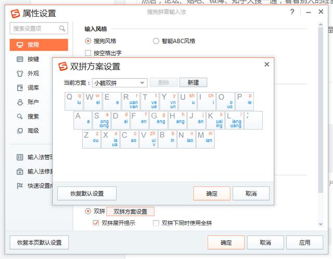This screenshot has width=333, height=259.
Task: Select the 搜狗风格 radio option
Action: point(88,41)
